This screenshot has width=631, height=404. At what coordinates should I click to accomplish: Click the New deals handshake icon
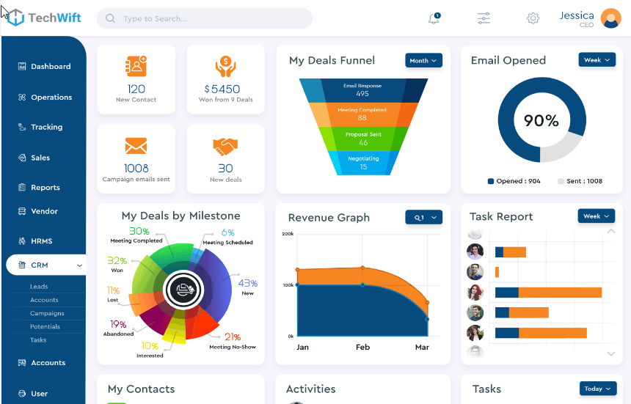pos(225,147)
